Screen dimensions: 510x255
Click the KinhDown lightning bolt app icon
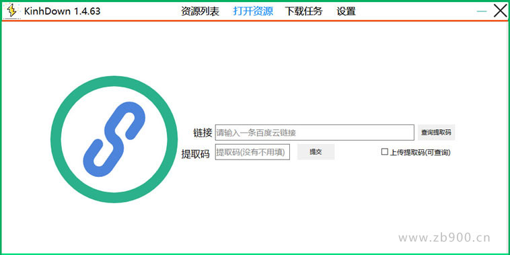coord(12,11)
